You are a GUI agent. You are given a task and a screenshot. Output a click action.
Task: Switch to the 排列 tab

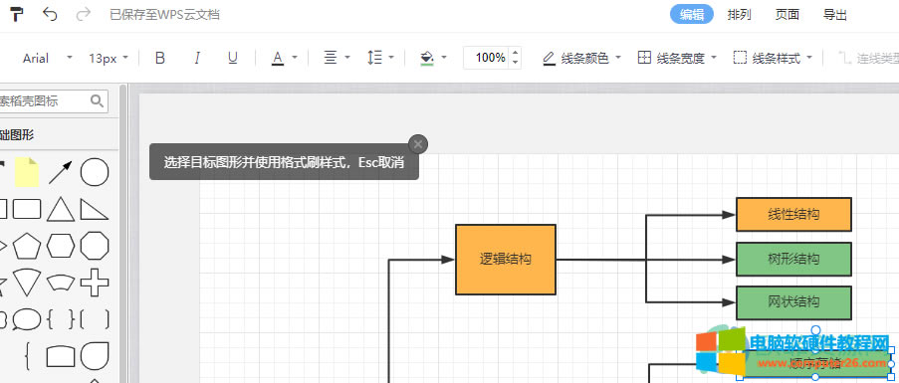739,15
